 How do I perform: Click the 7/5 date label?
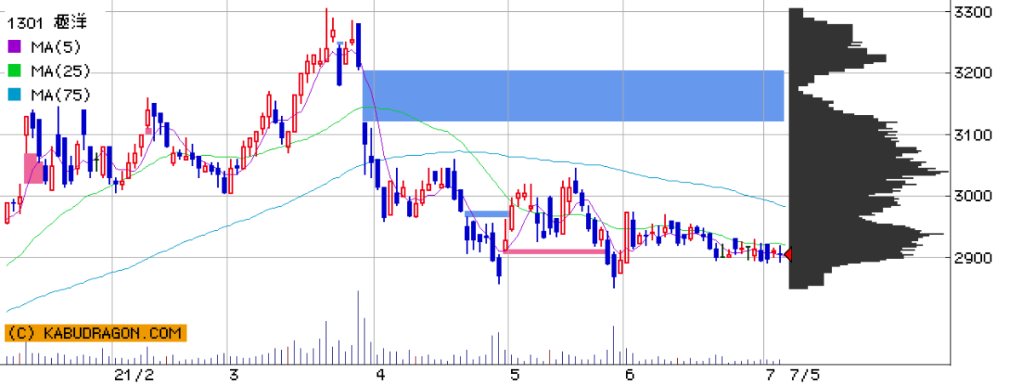coord(804,375)
